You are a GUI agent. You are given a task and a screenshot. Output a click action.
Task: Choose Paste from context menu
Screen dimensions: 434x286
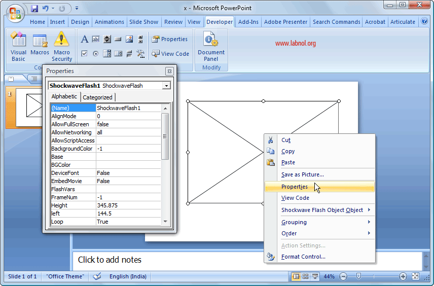click(320, 162)
